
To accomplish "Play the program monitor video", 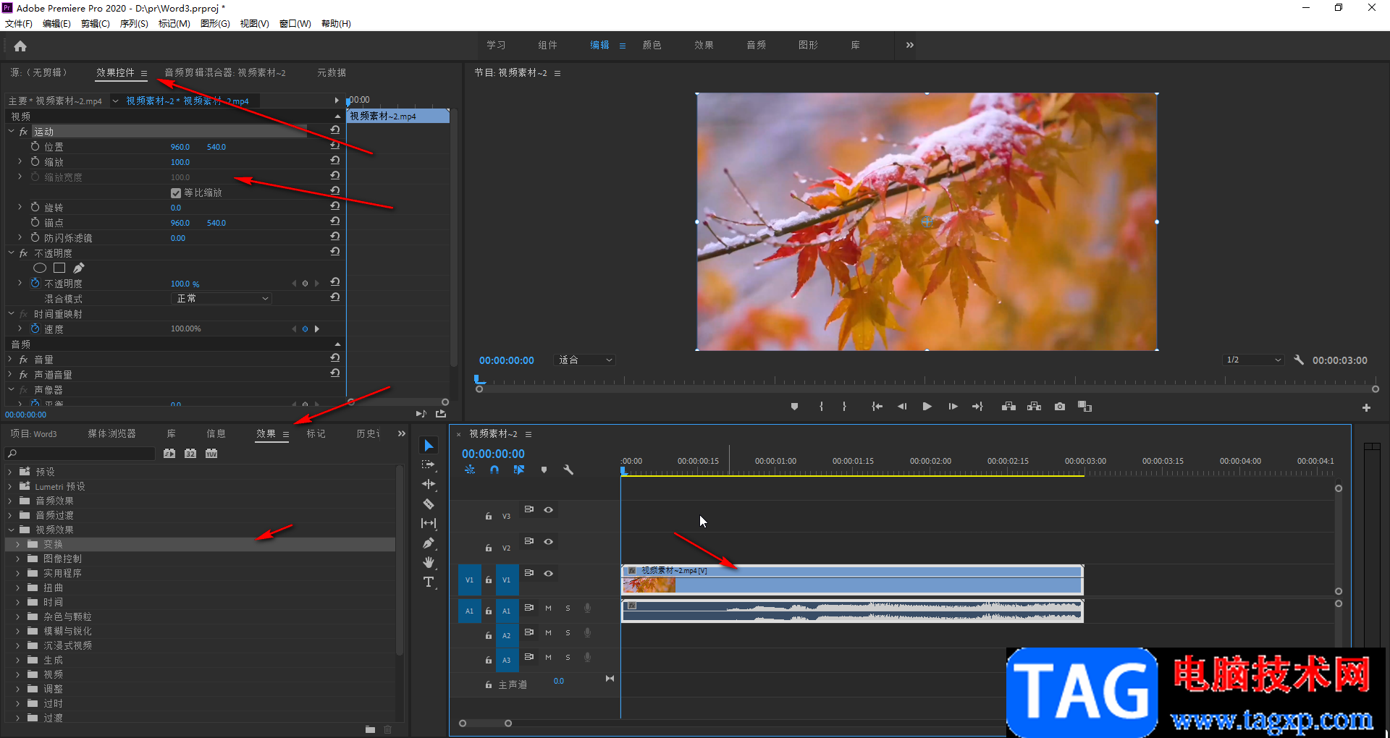I will [x=927, y=407].
